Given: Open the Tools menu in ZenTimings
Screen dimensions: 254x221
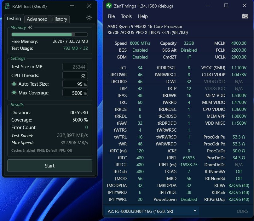Looking at the screenshot, I should (x=126, y=16).
